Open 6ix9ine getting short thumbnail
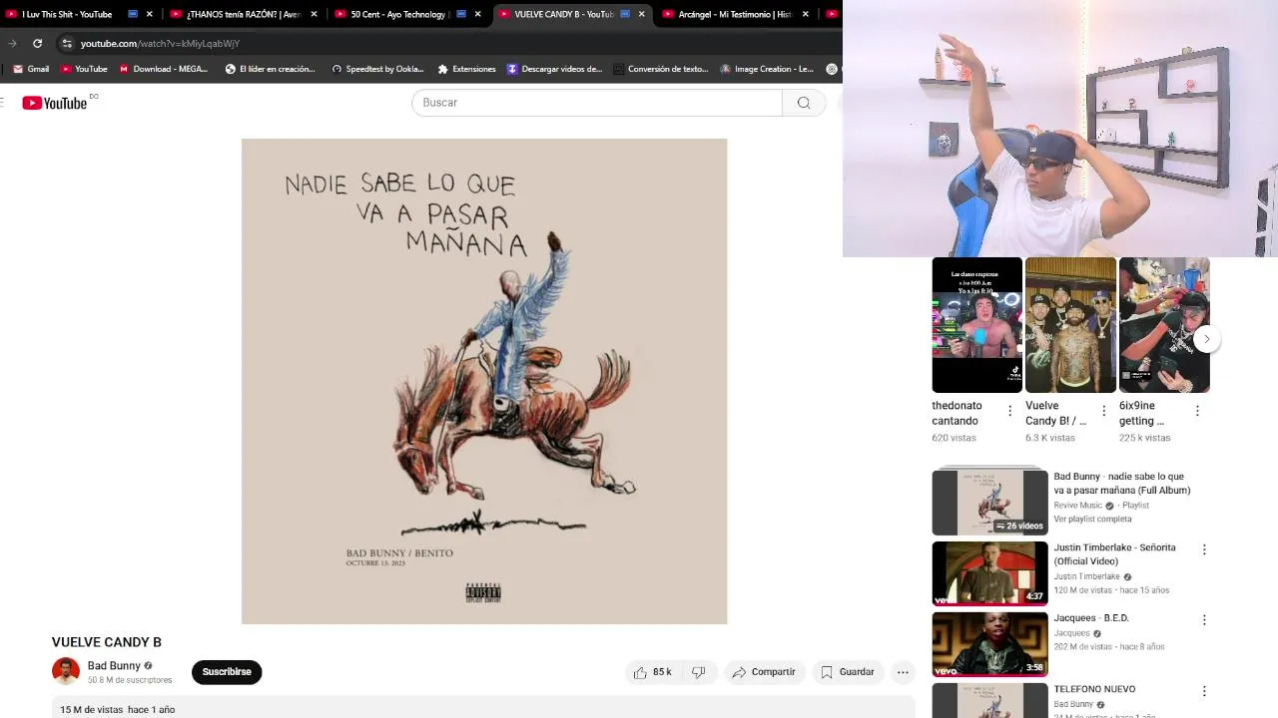Viewport: 1278px width, 718px height. (x=1164, y=325)
